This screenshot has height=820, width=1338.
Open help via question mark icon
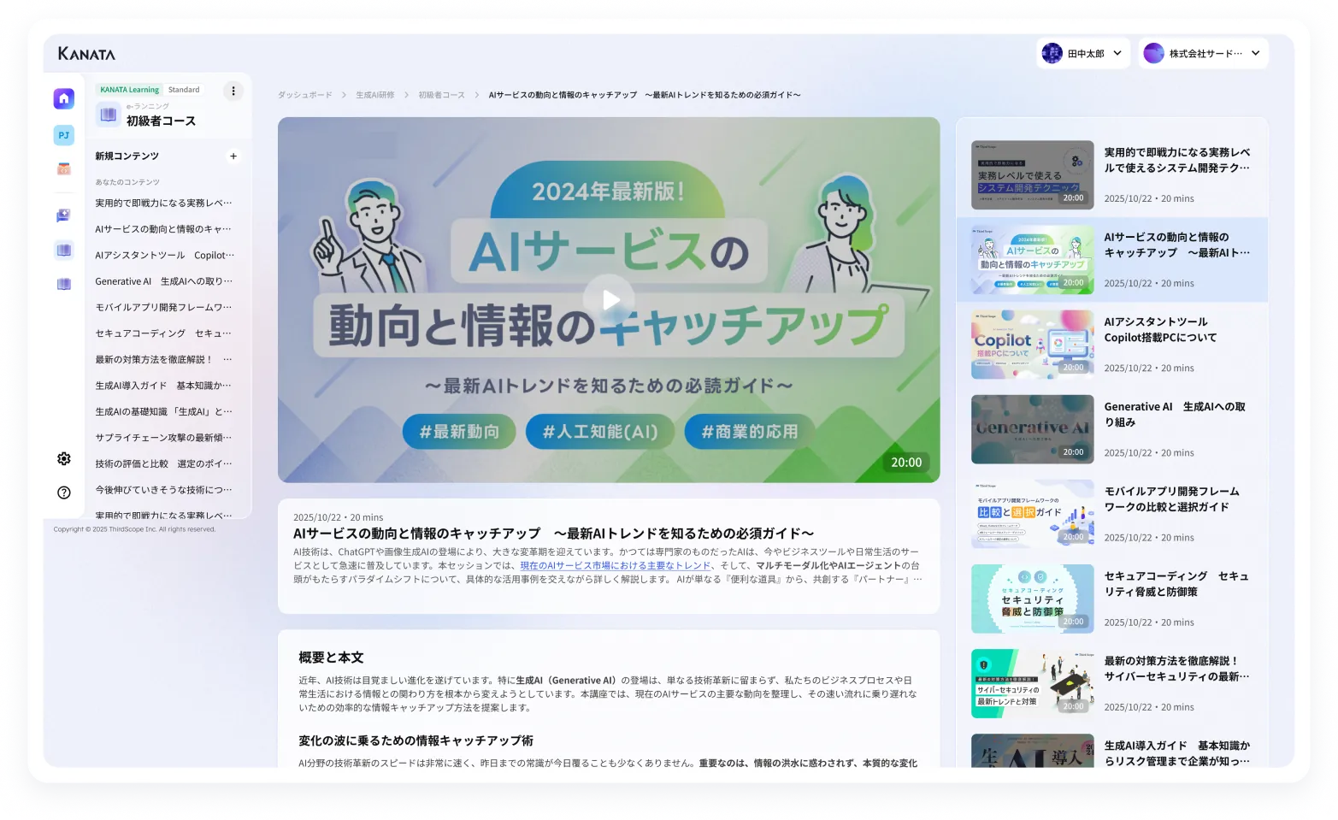coord(63,493)
